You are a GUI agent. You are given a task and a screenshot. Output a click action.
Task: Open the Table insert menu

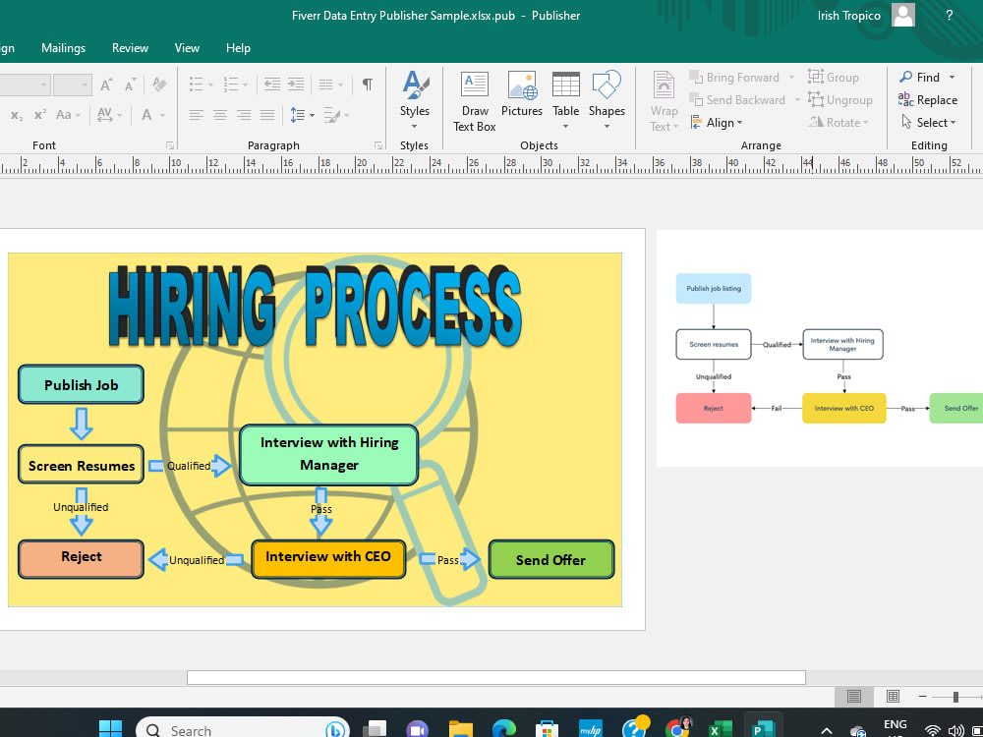pos(565,100)
